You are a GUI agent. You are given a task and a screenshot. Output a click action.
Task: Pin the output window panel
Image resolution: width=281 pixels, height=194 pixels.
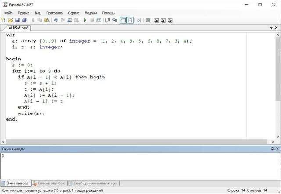point(272,149)
